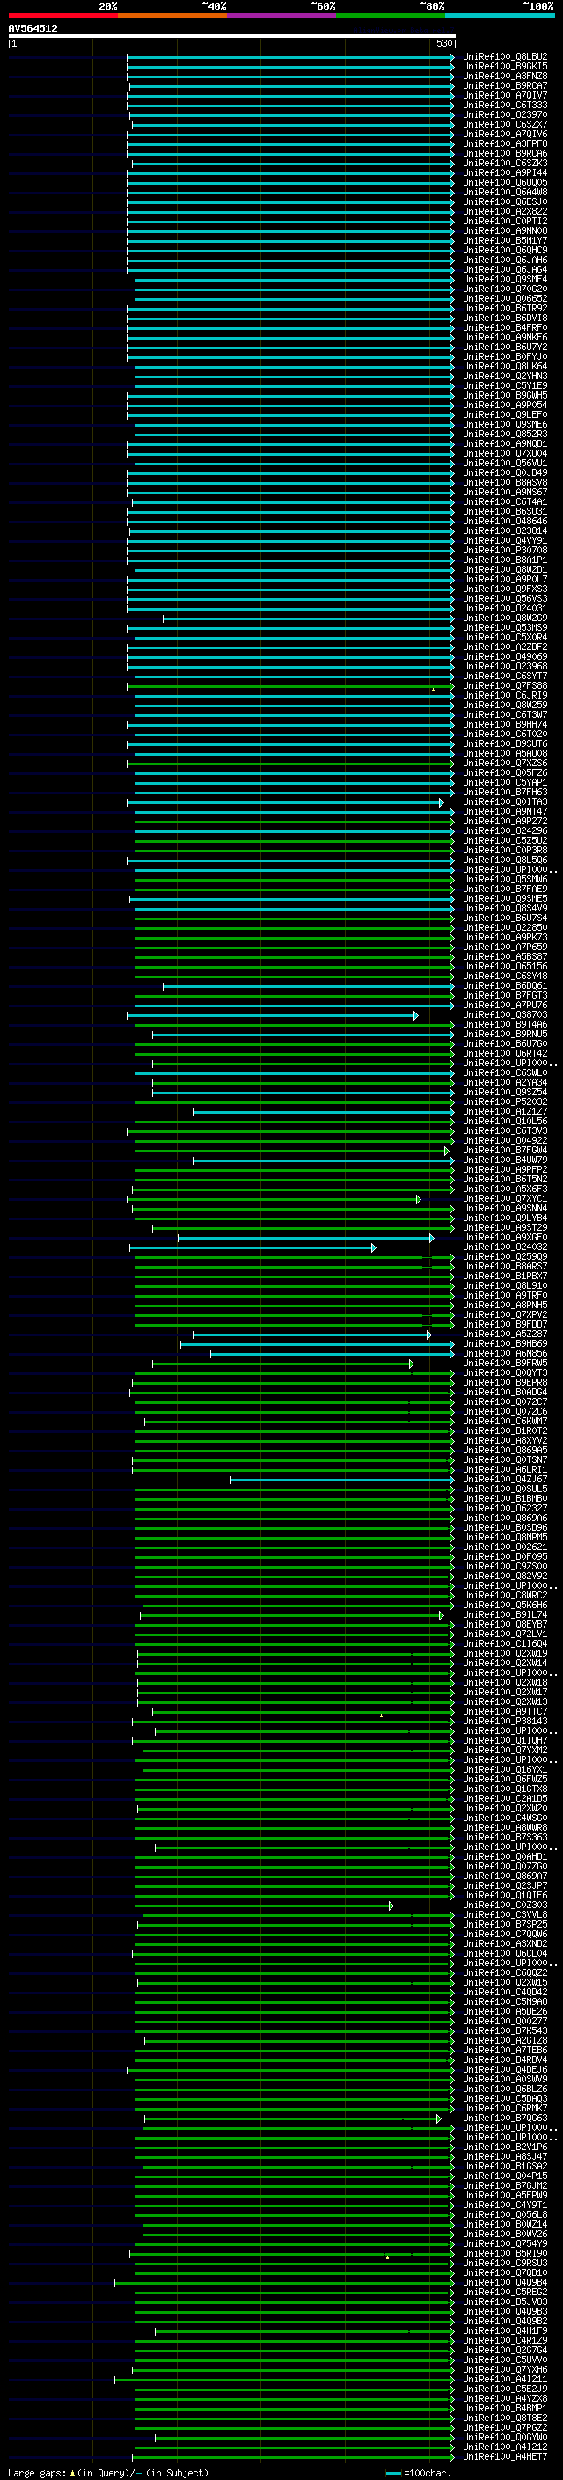Viewport: 563px width, 2480px height.
Task: Click the orange ~40% identity legend segment
Action: pyautogui.click(x=172, y=16)
